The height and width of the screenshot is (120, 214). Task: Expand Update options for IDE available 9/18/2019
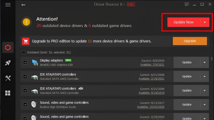pos(204,91)
